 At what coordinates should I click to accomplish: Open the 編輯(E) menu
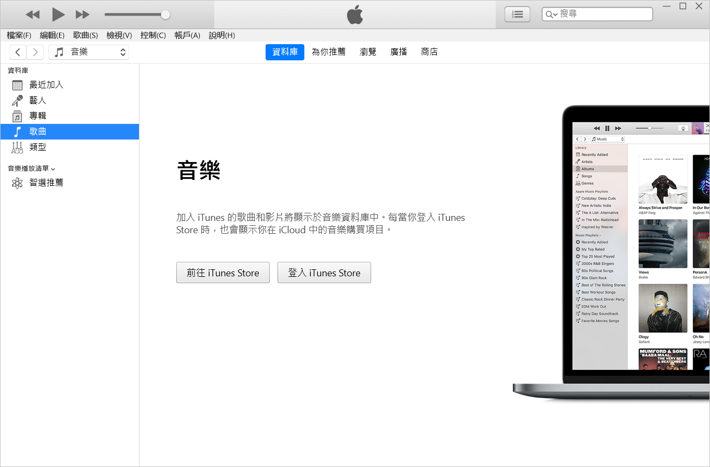click(52, 36)
